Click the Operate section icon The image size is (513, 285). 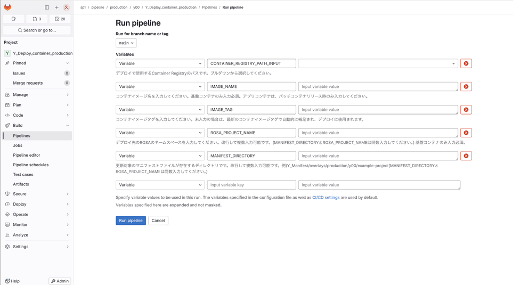click(x=7, y=214)
